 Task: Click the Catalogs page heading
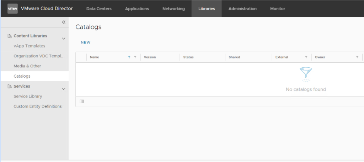(x=89, y=27)
